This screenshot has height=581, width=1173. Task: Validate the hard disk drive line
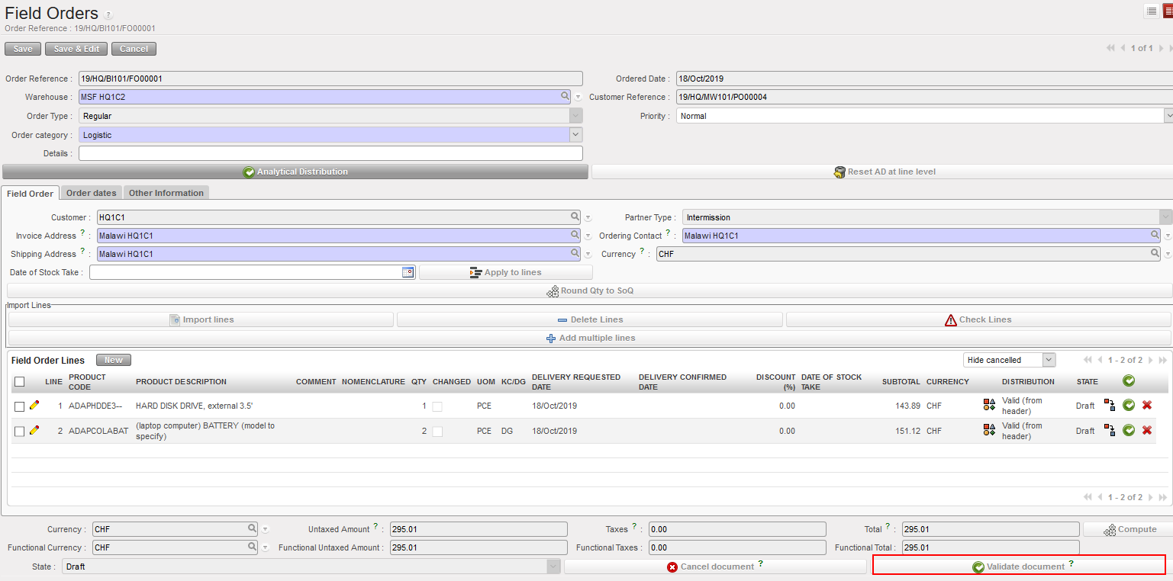pyautogui.click(x=1129, y=406)
